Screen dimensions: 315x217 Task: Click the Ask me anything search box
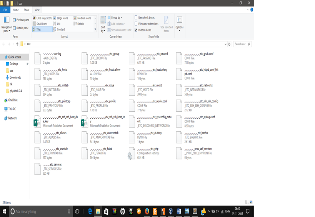[x=41, y=211]
